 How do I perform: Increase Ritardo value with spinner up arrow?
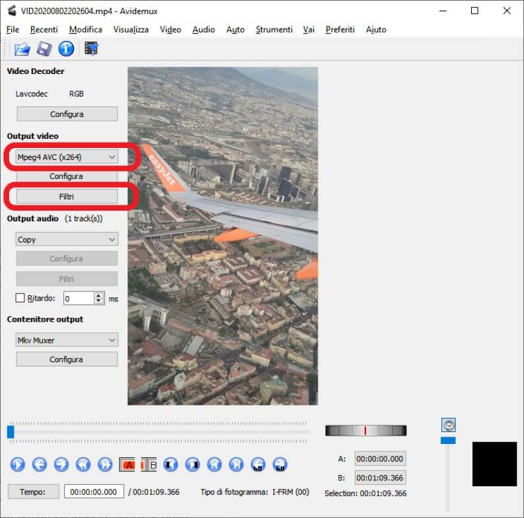click(98, 295)
